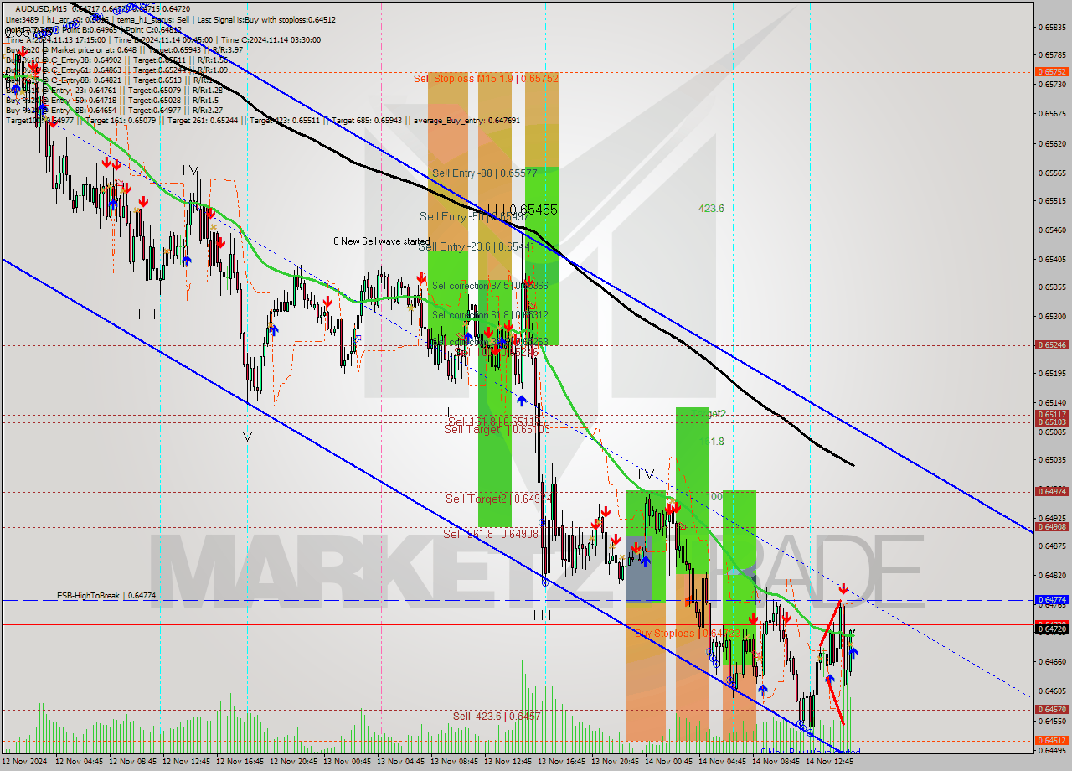Click the '0 New Sell wave started' annotation
The image size is (1072, 771).
click(381, 241)
